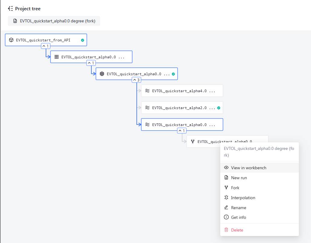Image resolution: width=311 pixels, height=243 pixels.
Task: Collapse the children of EVTOL_quickstart_from_API node
Action: (46, 46)
